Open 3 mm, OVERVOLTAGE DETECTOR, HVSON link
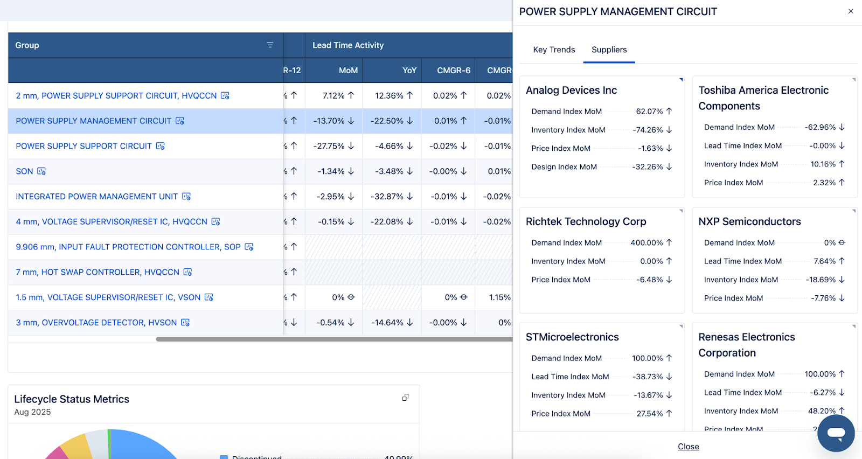 (x=96, y=323)
